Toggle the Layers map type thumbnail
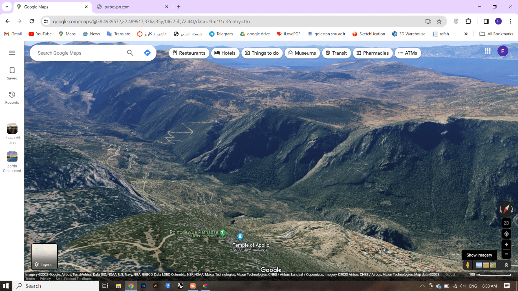This screenshot has height=291, width=518. [44, 256]
